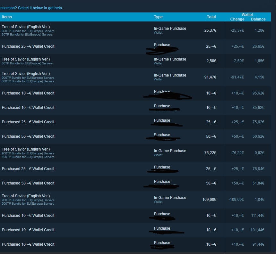Select the 10,–€ Wallet Credit row with balance 95,62€
The width and height of the screenshot is (276, 254).
(135, 93)
